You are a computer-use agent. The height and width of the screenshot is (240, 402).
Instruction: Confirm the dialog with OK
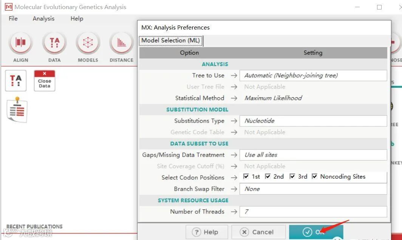[x=316, y=232]
